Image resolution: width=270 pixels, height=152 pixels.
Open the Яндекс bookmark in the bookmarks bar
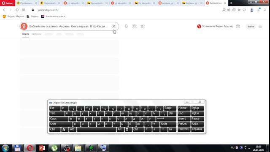tap(32, 16)
